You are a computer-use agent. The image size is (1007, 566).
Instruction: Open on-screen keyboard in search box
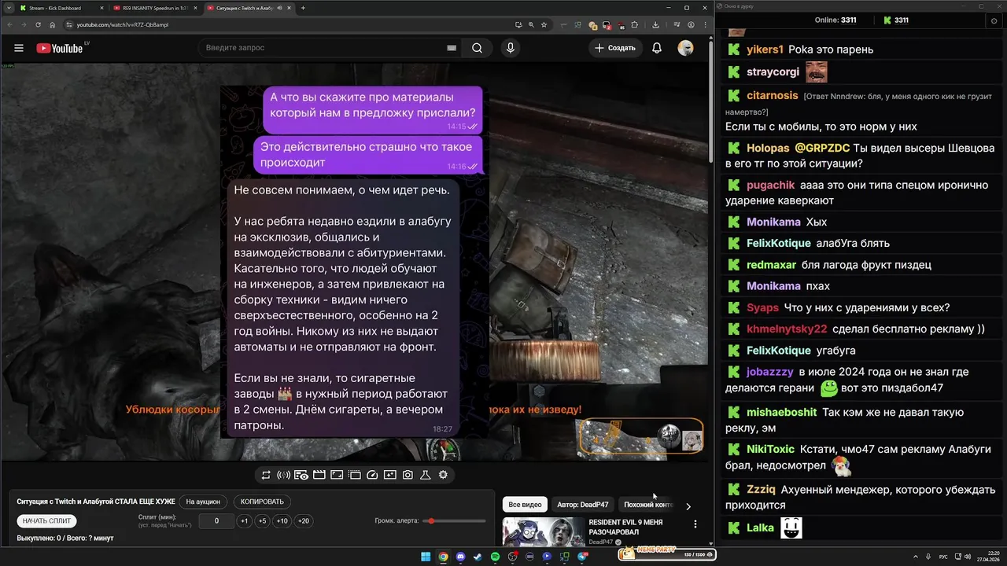pyautogui.click(x=452, y=48)
